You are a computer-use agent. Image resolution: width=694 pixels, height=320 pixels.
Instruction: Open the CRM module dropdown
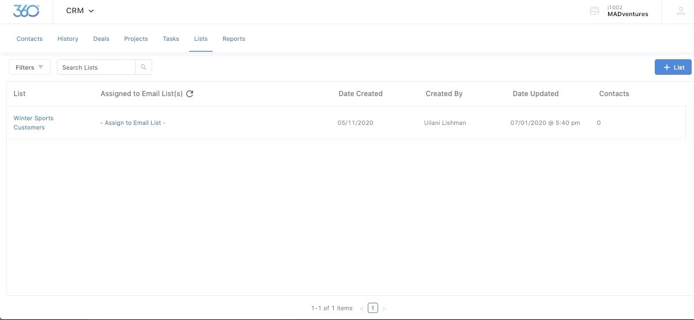[80, 11]
